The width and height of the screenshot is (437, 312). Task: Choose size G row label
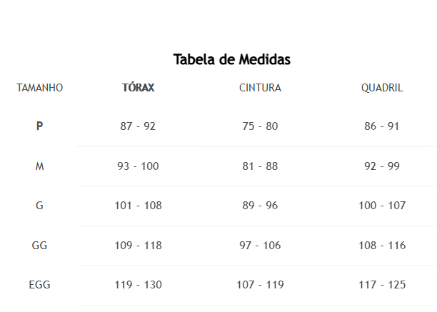(x=40, y=206)
